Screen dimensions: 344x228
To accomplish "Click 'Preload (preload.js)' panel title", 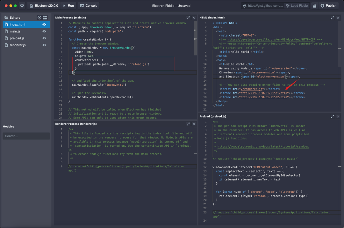I will (213, 117).
